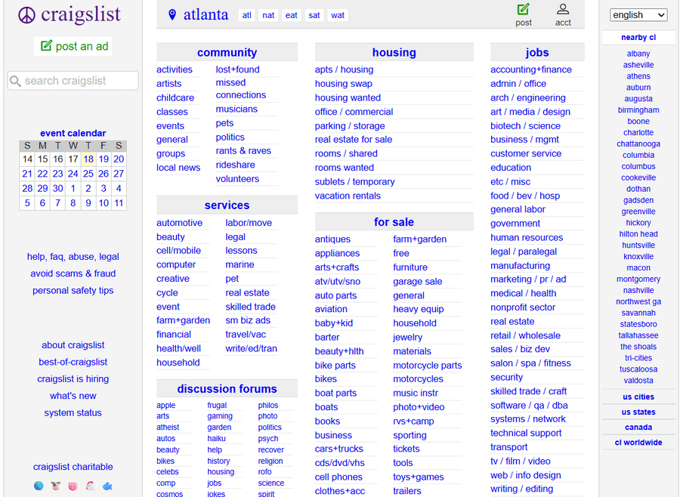Open automotive services link

click(179, 223)
